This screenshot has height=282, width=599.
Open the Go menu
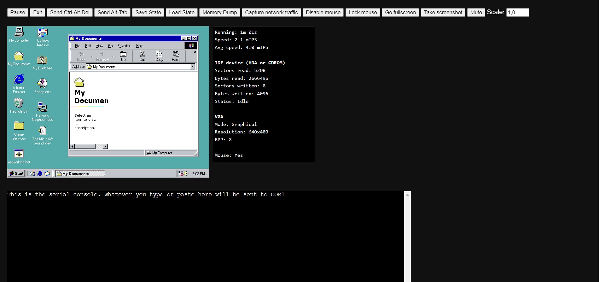110,46
